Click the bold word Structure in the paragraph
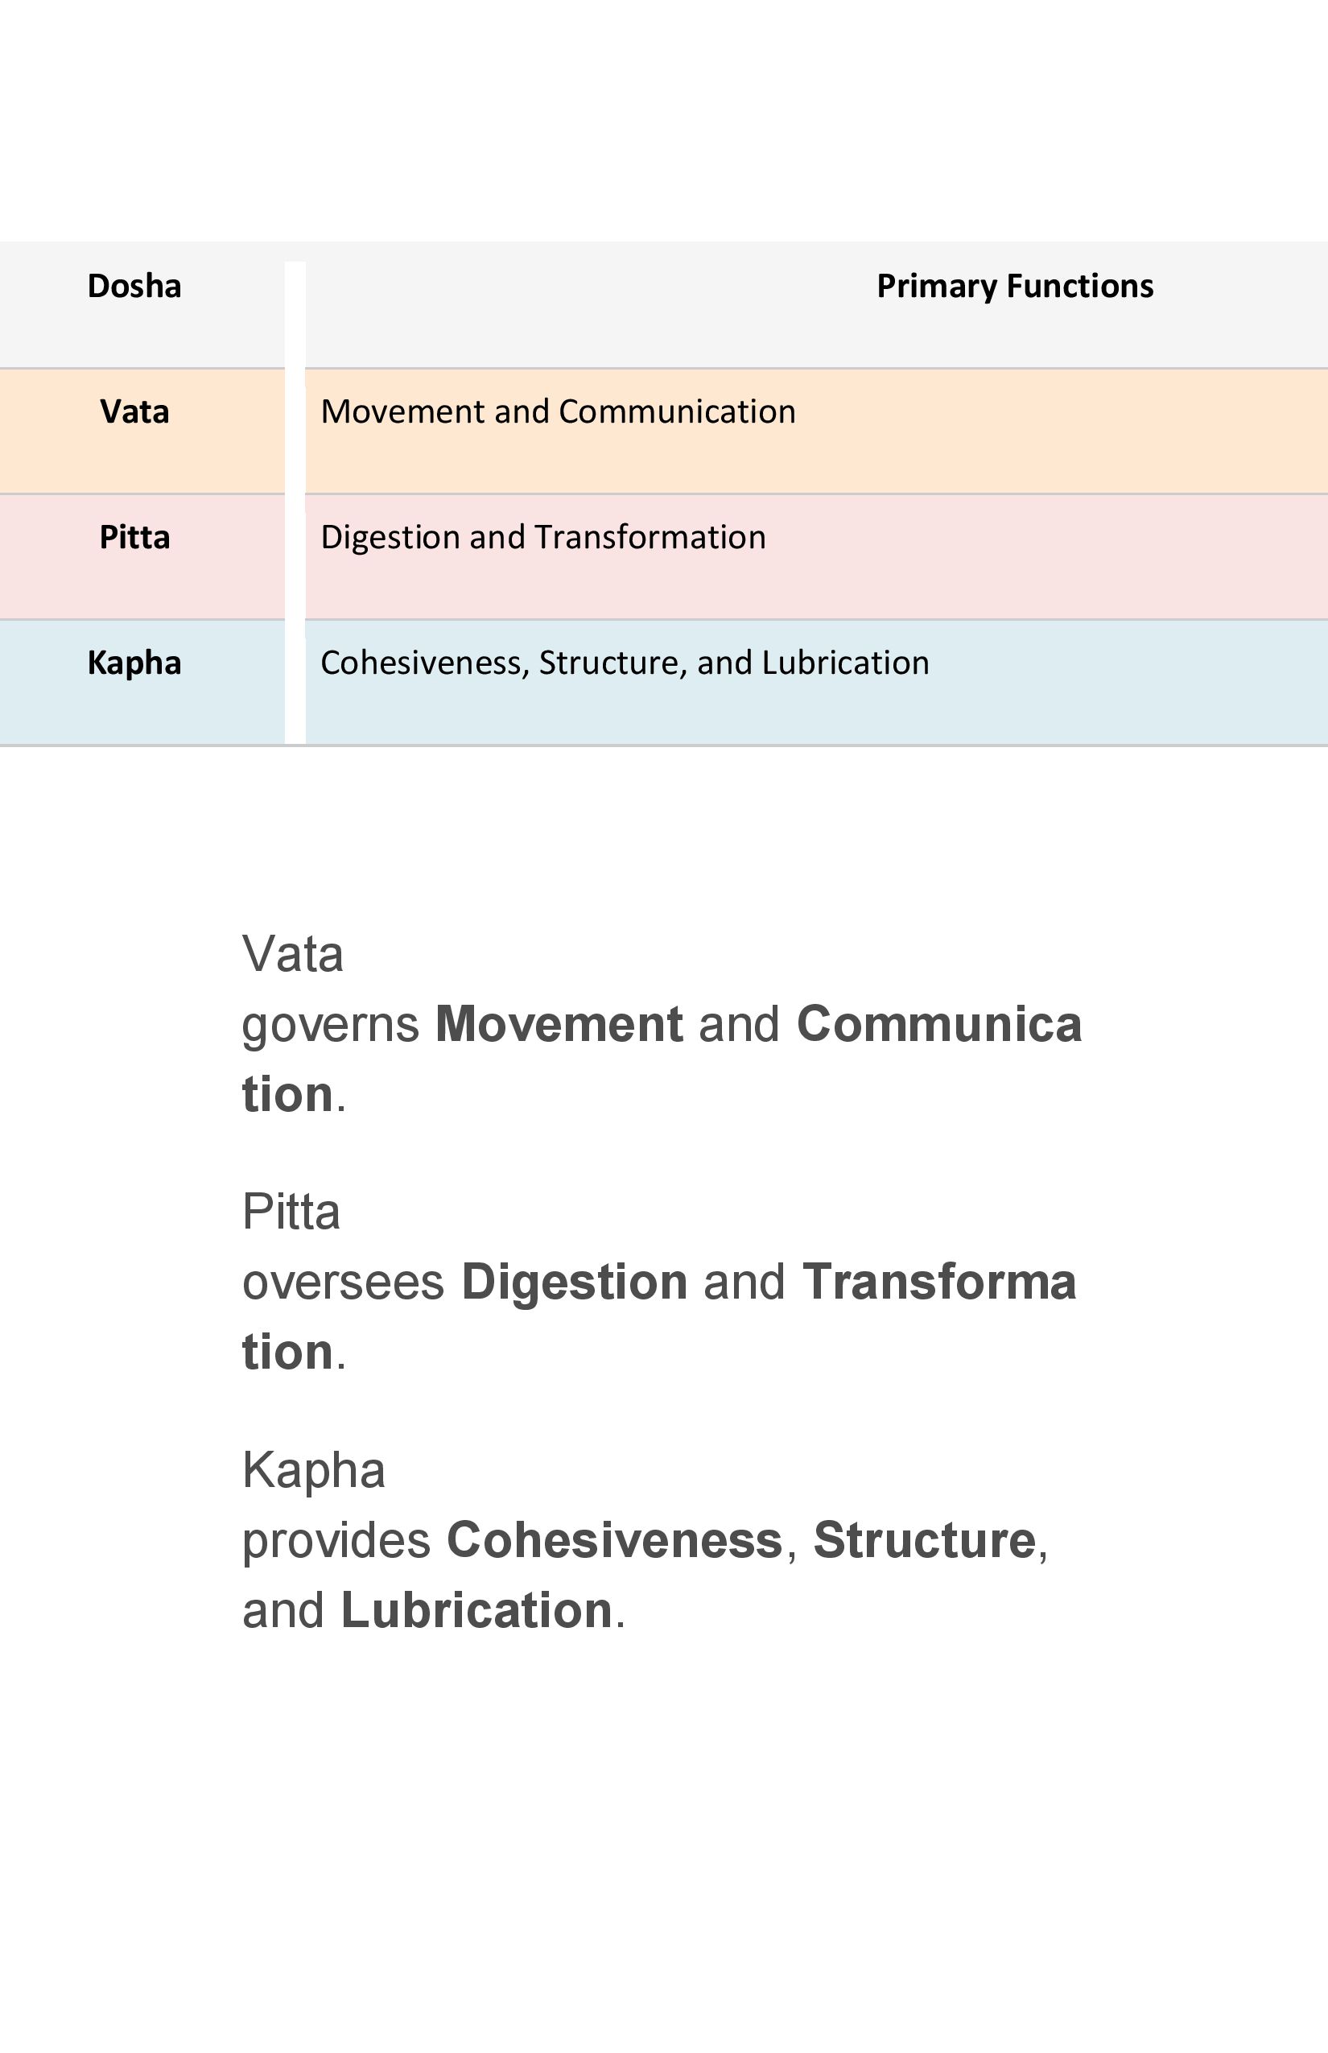The image size is (1328, 2053). [x=925, y=1541]
